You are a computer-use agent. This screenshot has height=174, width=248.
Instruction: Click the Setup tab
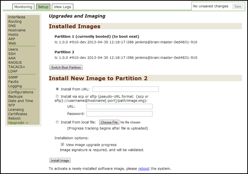tap(43, 7)
